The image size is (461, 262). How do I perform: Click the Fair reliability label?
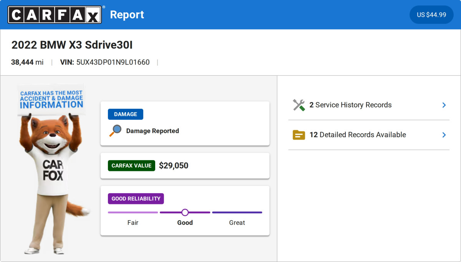coord(133,223)
